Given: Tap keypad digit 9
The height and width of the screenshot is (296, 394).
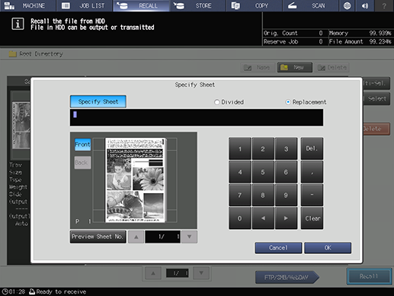Looking at the screenshot, I should pyautogui.click(x=286, y=195).
